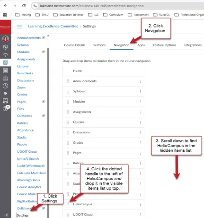This screenshot has height=218, width=204.
Task: Select the Navigation tab
Action: pyautogui.click(x=122, y=45)
